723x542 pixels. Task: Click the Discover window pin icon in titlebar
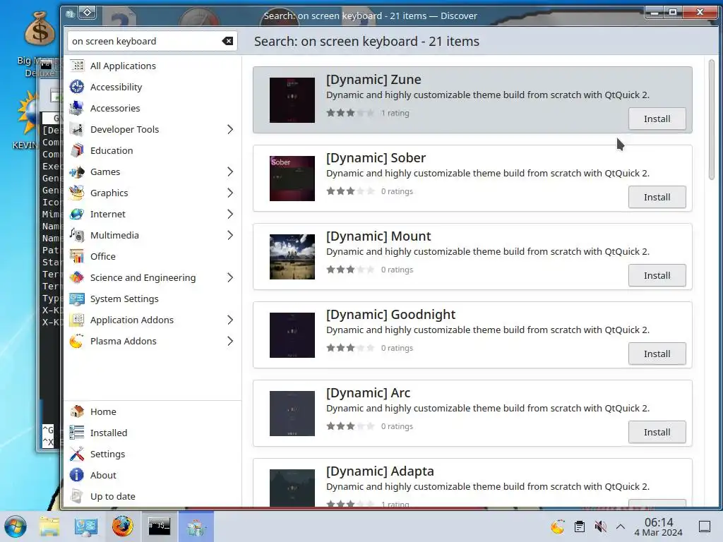coord(88,13)
